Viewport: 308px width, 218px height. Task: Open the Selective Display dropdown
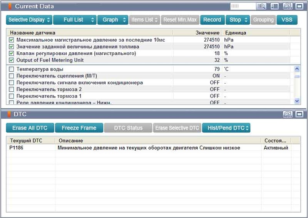(29, 20)
